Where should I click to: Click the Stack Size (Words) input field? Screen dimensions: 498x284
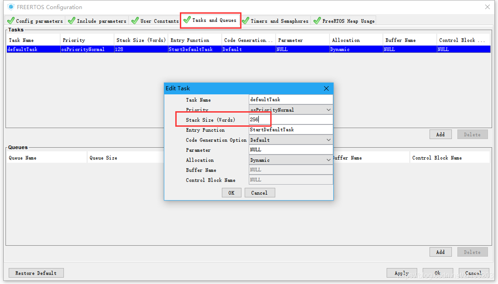click(x=291, y=119)
